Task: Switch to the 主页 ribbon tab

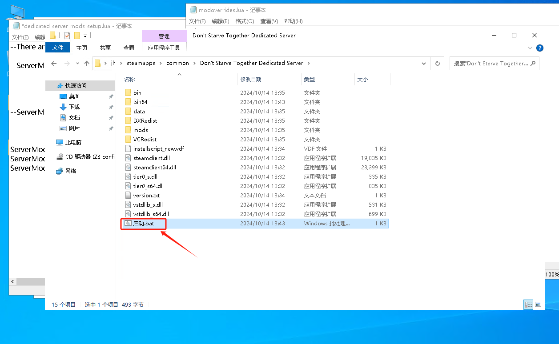Action: (82, 48)
